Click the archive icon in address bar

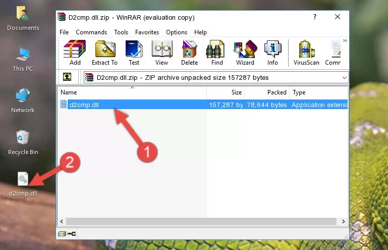pyautogui.click(x=90, y=78)
